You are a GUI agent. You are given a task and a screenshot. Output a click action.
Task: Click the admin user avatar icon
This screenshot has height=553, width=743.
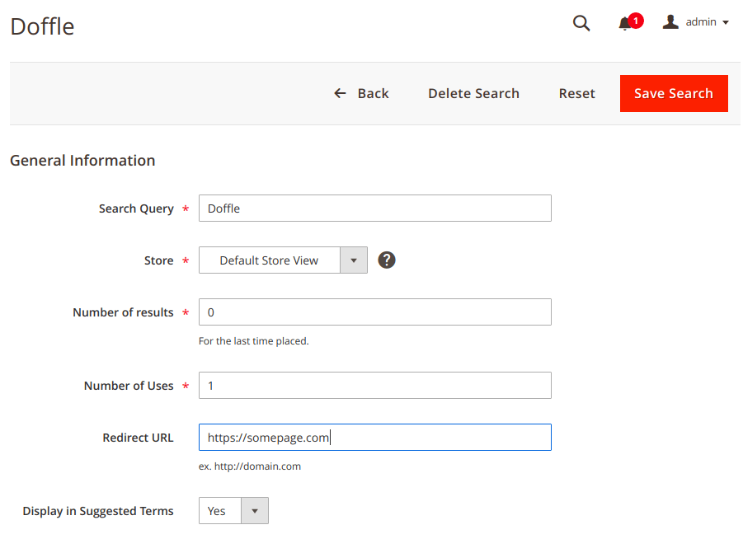(670, 22)
